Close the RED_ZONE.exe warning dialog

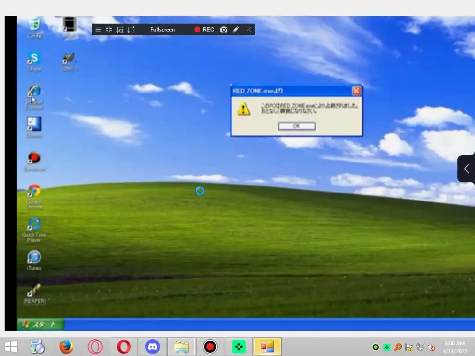pyautogui.click(x=357, y=90)
